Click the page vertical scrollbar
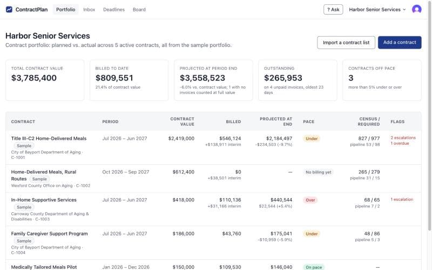The width and height of the screenshot is (432, 270). 429,116
